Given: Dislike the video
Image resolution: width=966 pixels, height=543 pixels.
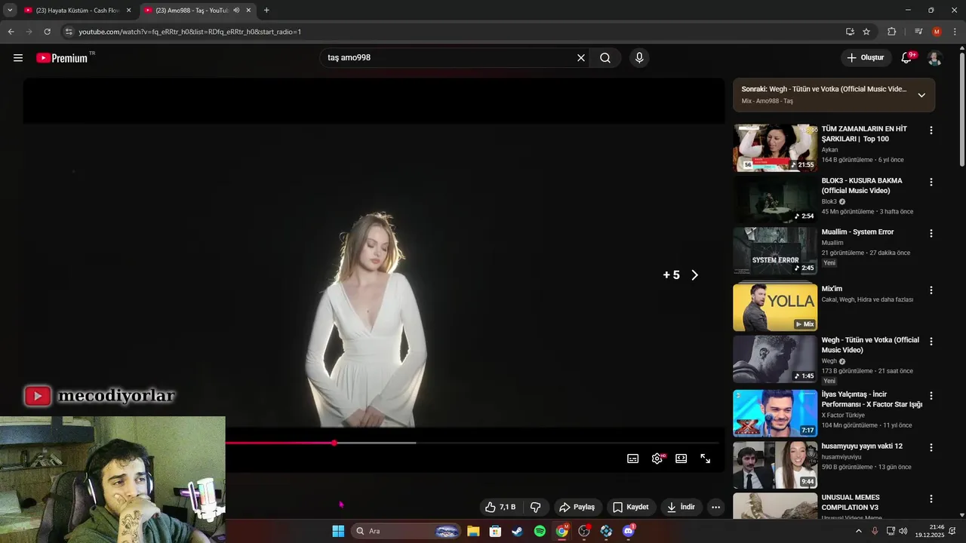Looking at the screenshot, I should [x=535, y=508].
